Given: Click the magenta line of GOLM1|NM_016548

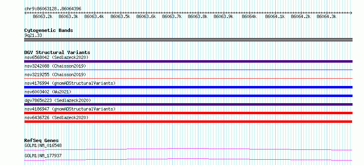Looking at the screenshot, I should [x=188, y=149].
